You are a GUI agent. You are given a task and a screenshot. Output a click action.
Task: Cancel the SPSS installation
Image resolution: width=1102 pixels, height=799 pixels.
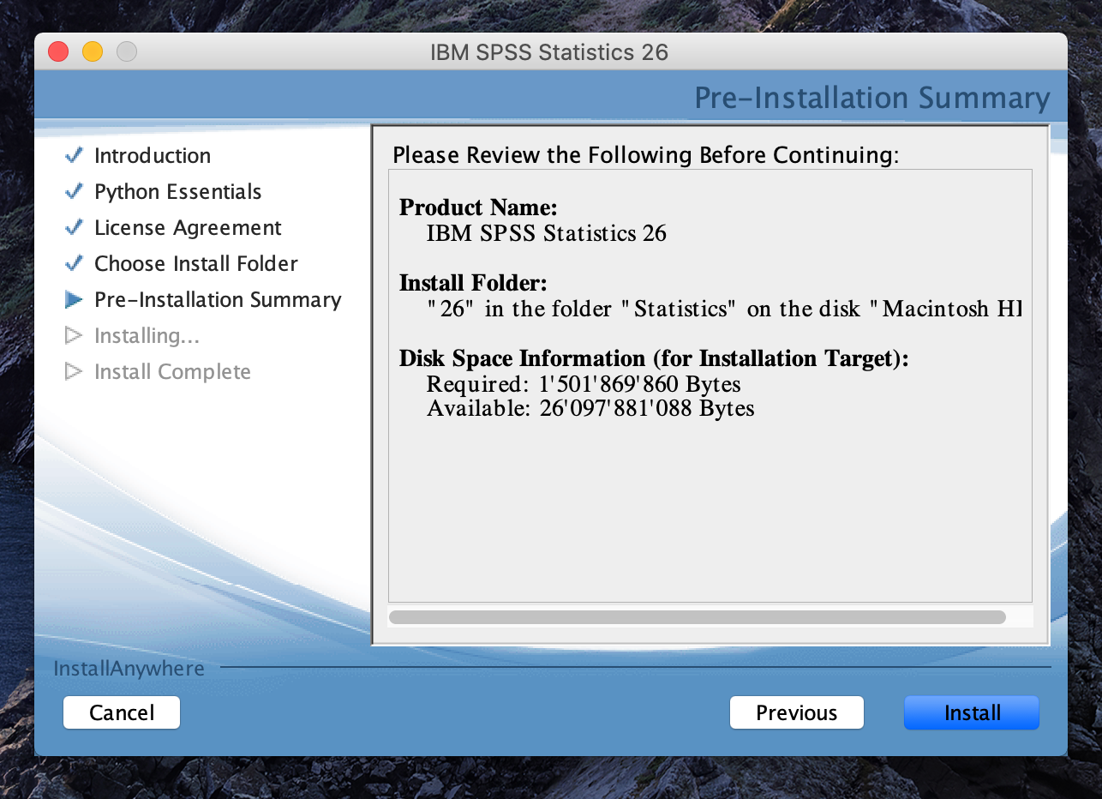122,712
